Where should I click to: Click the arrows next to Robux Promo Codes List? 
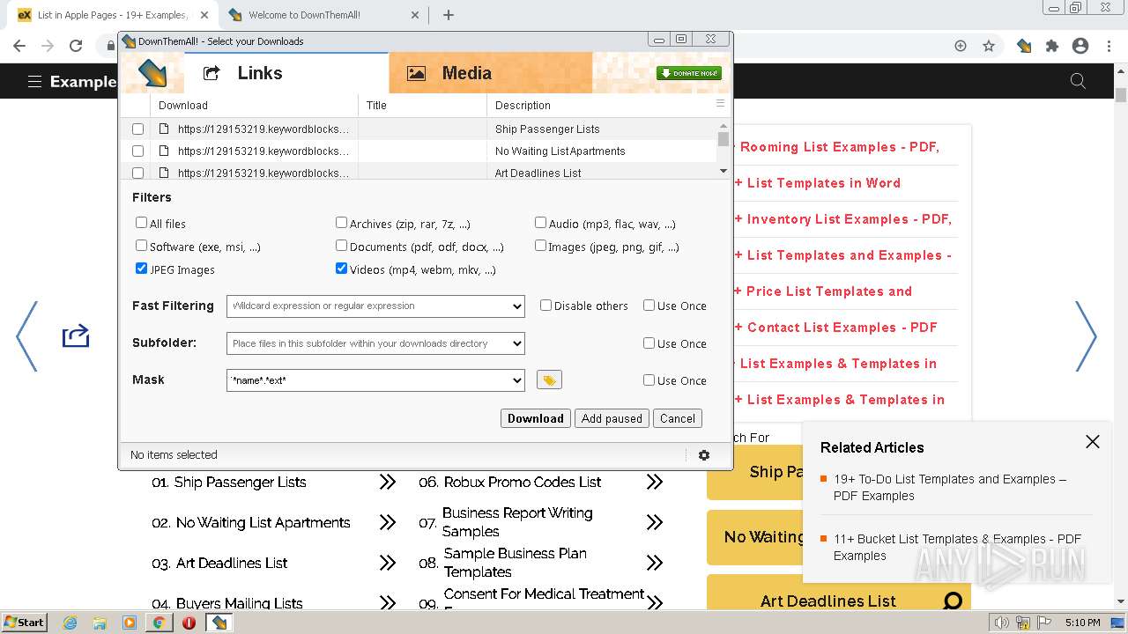[654, 482]
